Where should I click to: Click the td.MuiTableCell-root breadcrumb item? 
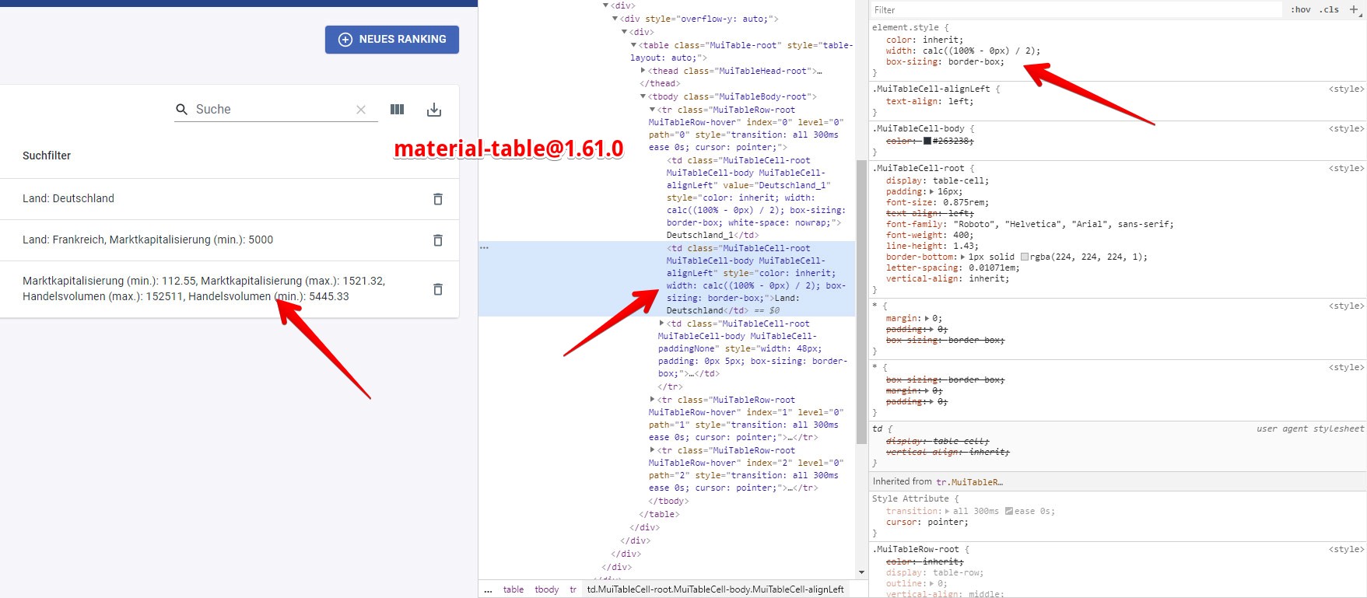(x=715, y=589)
